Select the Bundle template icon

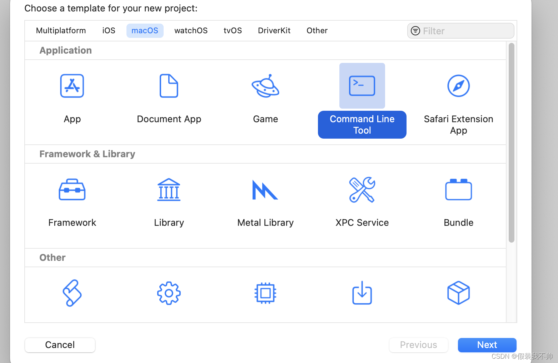459,189
